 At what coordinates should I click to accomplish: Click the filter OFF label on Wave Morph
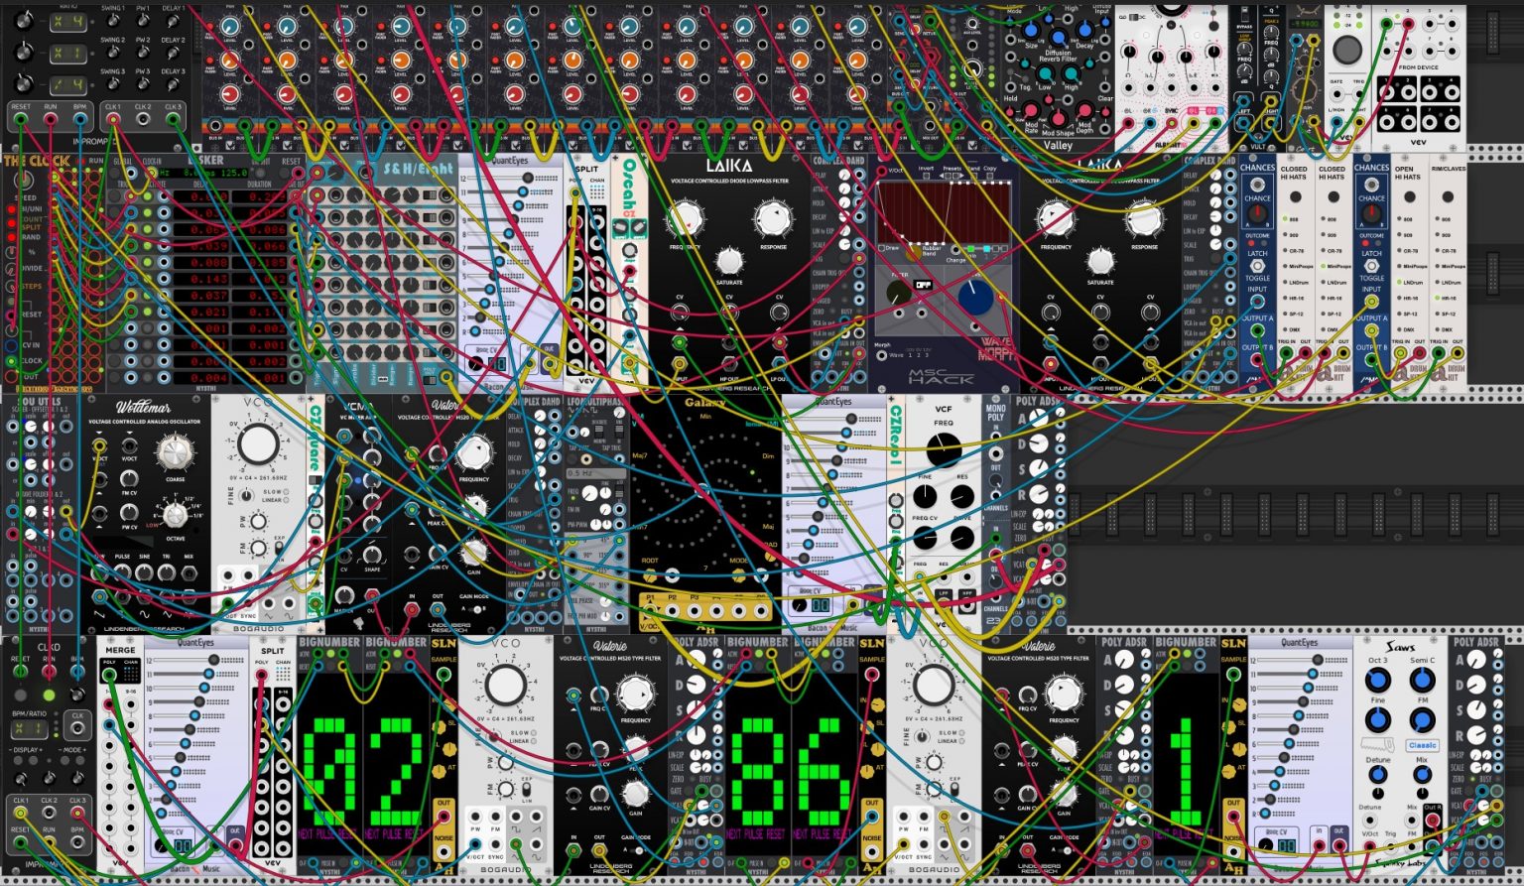pos(922,284)
